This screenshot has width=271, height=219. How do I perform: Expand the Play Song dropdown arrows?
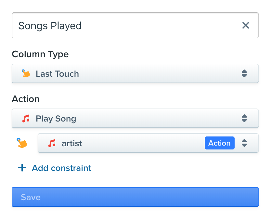coord(244,119)
